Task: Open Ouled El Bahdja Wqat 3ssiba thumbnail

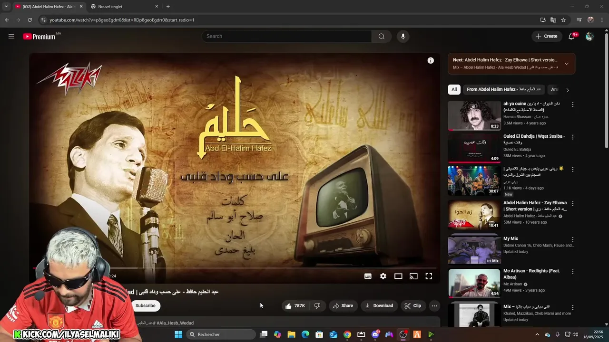Action: pyautogui.click(x=474, y=148)
